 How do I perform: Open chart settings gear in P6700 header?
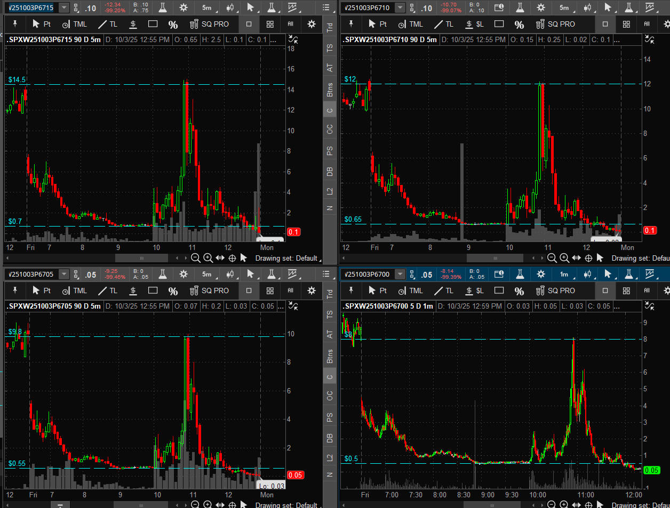[541, 274]
